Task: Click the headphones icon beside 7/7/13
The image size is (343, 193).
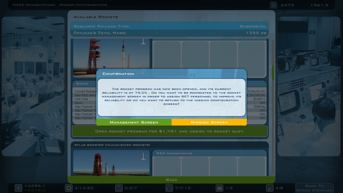Action: point(169,188)
